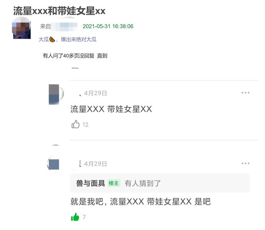Open the 兽与面具 username link

coord(90,183)
